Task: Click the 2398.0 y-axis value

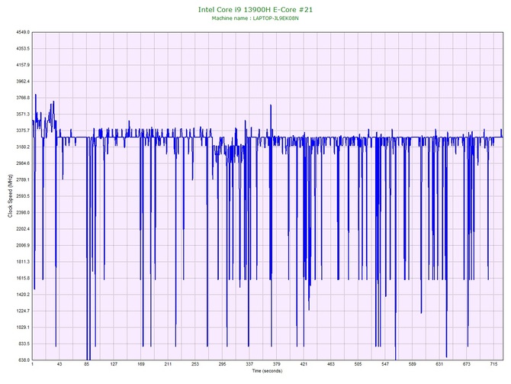Action: (x=23, y=213)
